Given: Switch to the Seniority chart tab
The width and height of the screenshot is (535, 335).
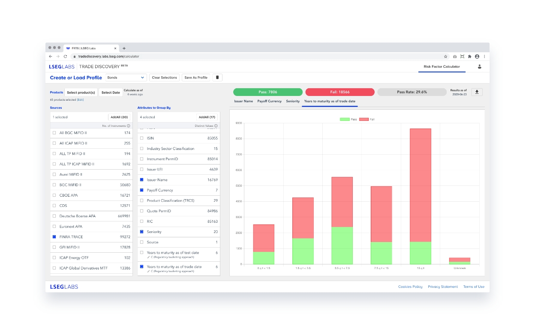Looking at the screenshot, I should click(x=293, y=101).
